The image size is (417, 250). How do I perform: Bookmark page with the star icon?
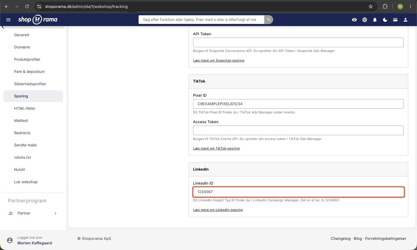tap(371, 6)
